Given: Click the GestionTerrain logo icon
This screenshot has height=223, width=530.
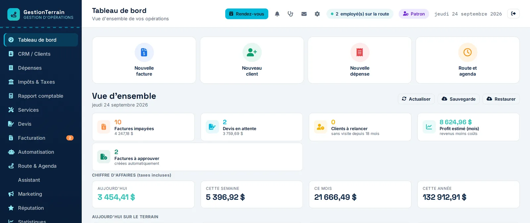Looking at the screenshot, I should coord(14,14).
